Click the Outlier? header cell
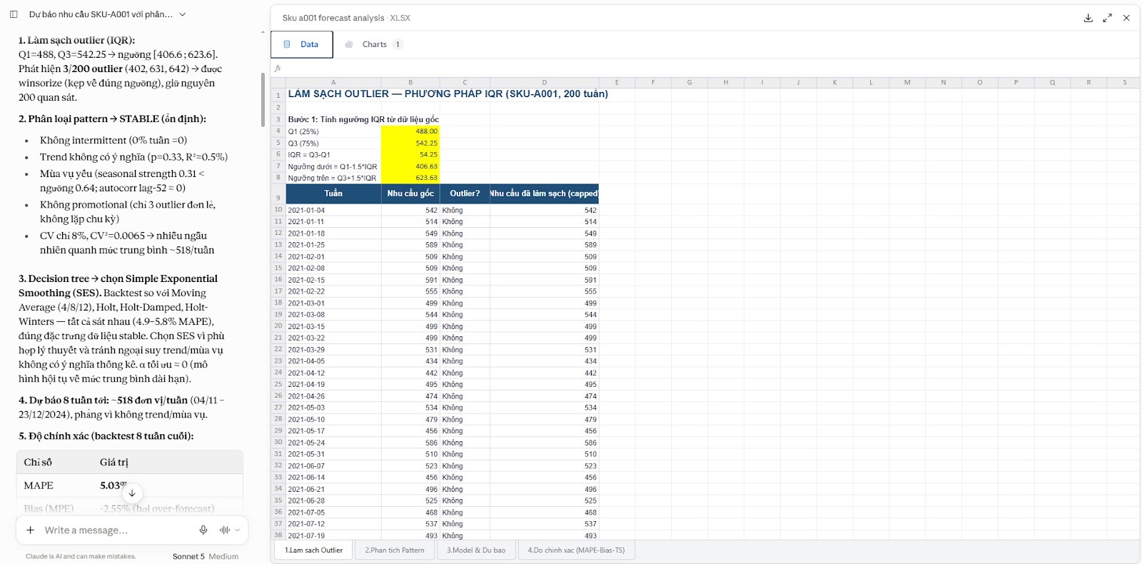Image resolution: width=1142 pixels, height=564 pixels. 465,193
